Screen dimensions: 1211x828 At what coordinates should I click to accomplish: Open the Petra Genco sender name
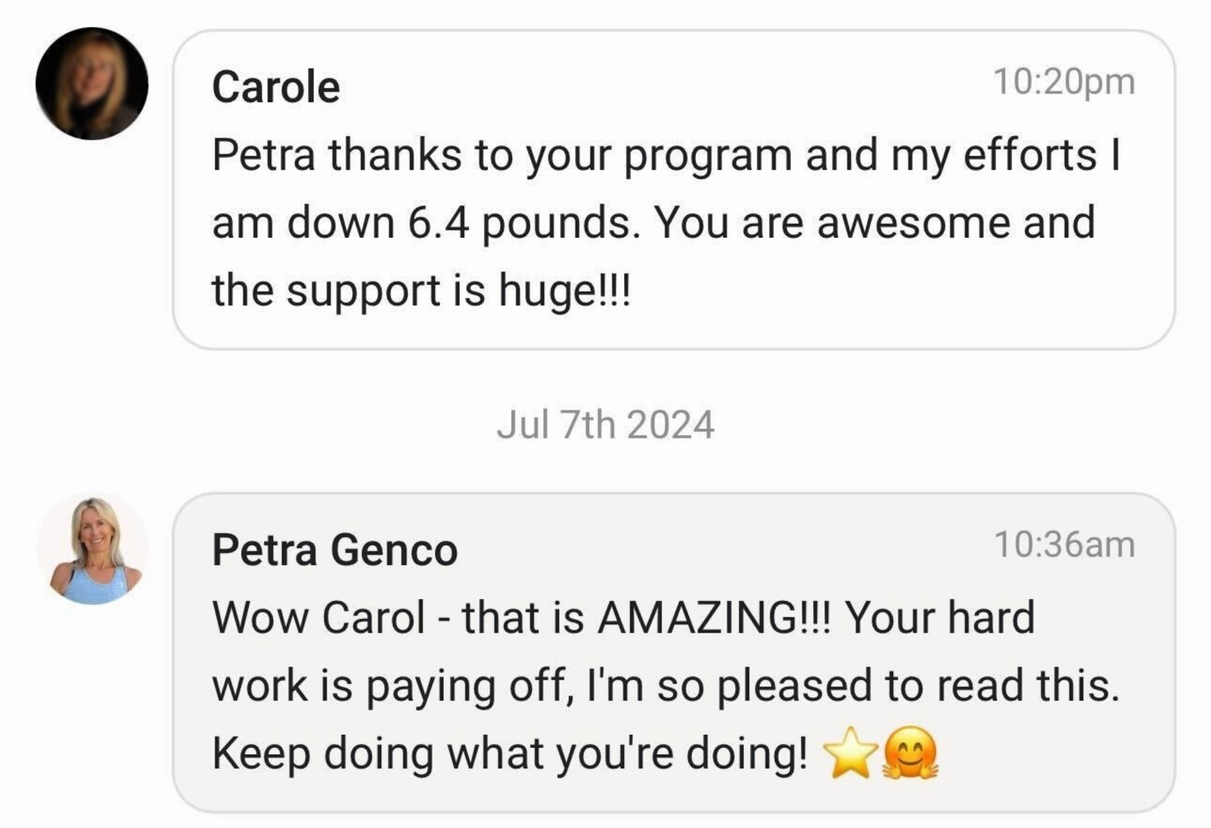click(x=335, y=550)
